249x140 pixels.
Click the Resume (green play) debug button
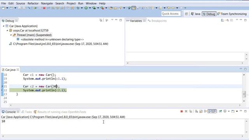click(x=35, y=8)
